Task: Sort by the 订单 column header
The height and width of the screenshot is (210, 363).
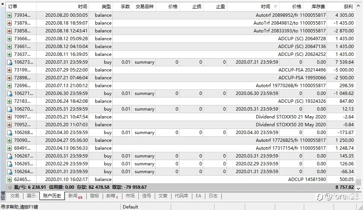Action: click(21, 7)
